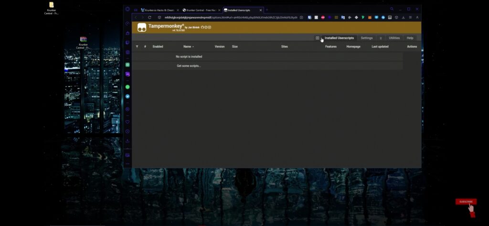Click the Tampermonkey logo in header
This screenshot has width=489, height=226.
142,27
